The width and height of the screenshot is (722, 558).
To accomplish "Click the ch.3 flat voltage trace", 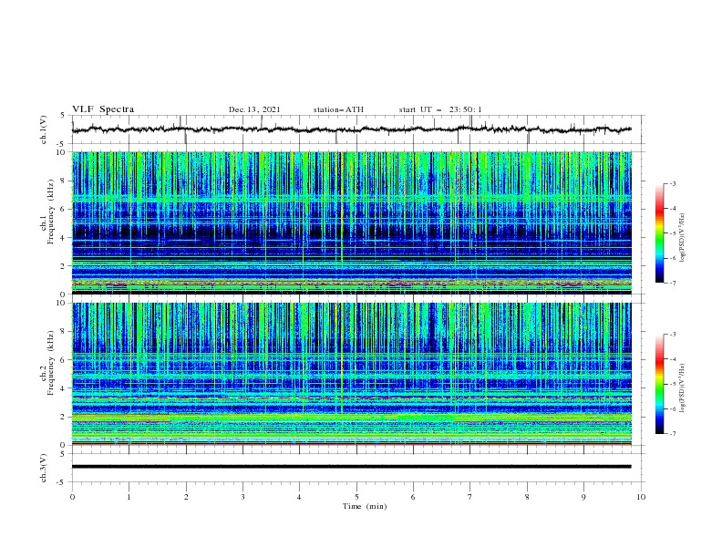I will point(351,467).
